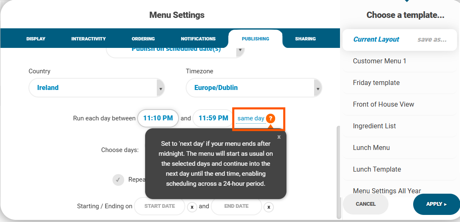460x222 pixels.
Task: Open the Interactivity tab
Action: pyautogui.click(x=88, y=39)
